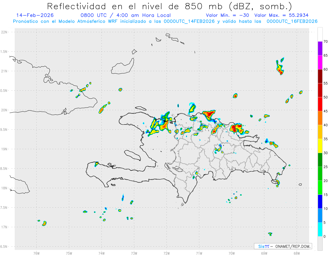This screenshot has width=333, height=257.
Task: Click the colorbar scale value '70'
Action: [326, 42]
